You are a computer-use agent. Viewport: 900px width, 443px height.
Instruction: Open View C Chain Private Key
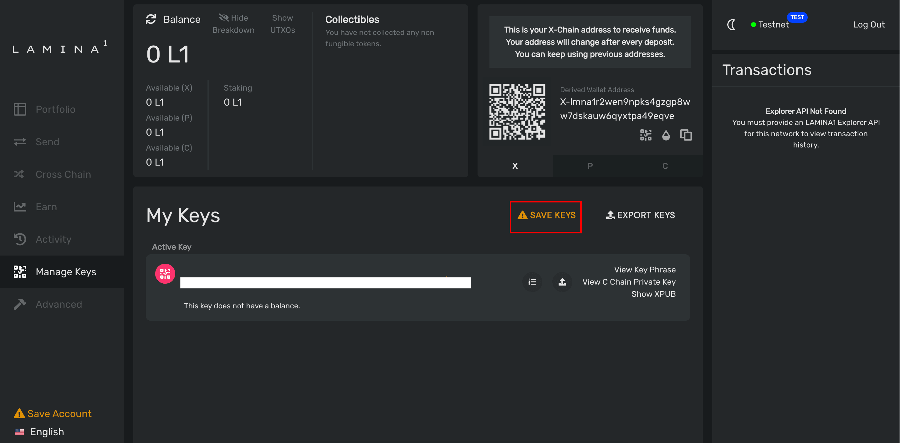629,282
